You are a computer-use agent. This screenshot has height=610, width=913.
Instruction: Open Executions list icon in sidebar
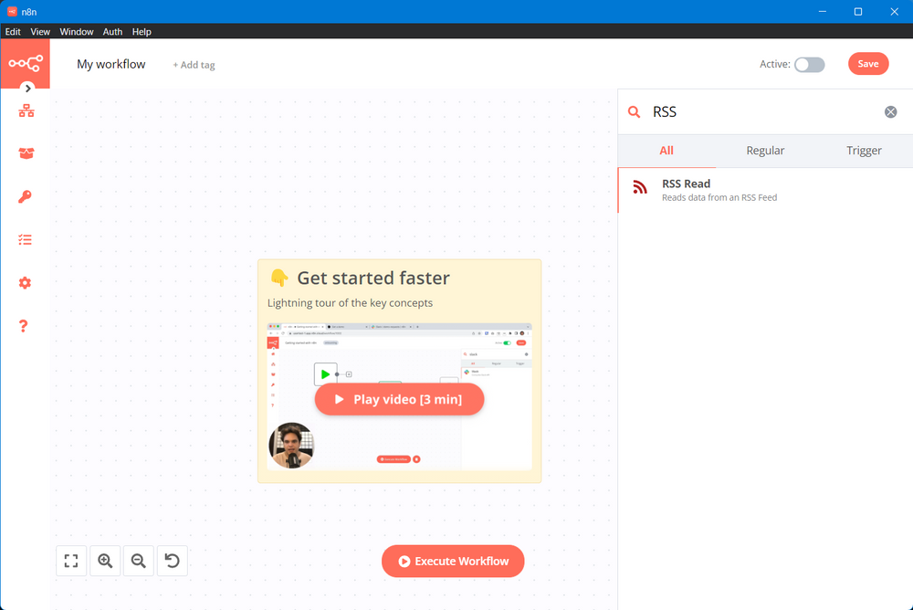click(26, 239)
